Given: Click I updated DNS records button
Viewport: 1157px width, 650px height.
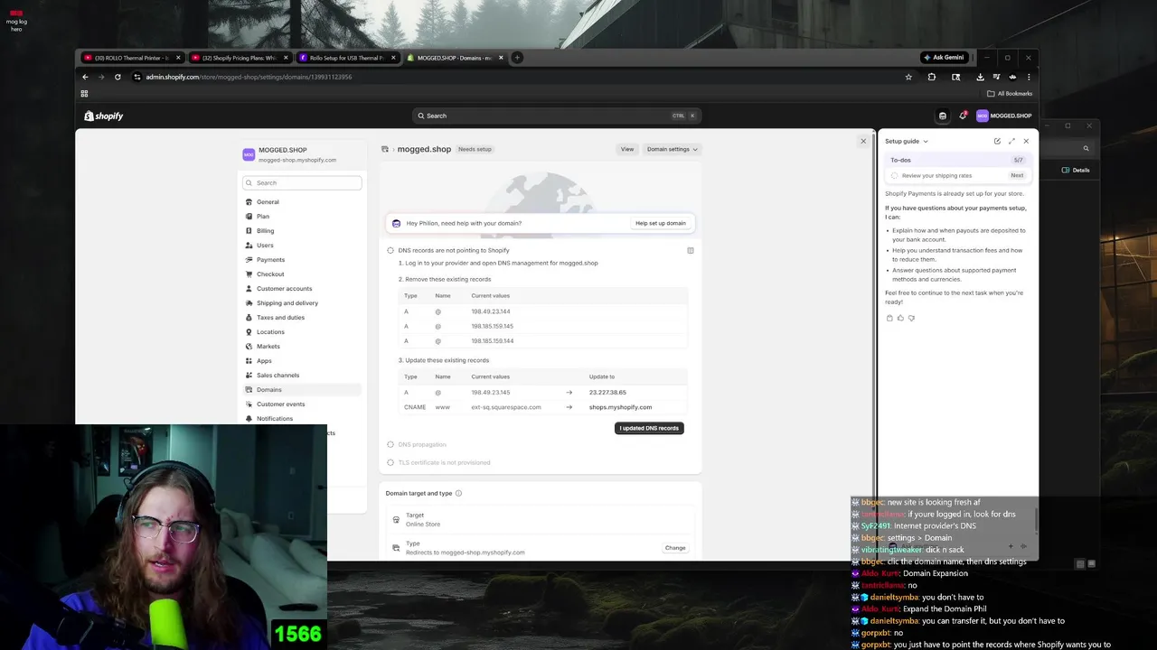Looking at the screenshot, I should (x=649, y=428).
